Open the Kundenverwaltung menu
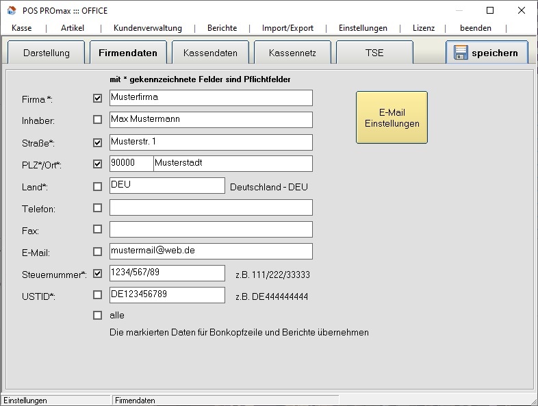This screenshot has width=538, height=406. coord(148,28)
